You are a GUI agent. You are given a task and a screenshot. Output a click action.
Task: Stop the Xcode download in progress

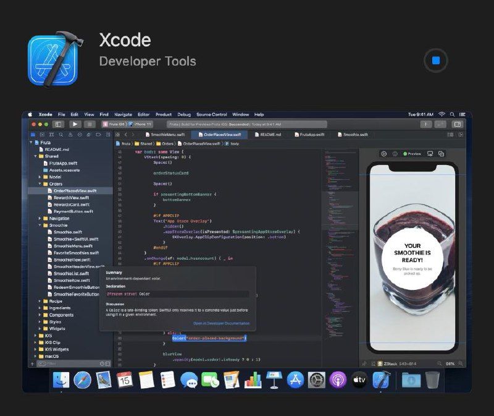coord(436,61)
